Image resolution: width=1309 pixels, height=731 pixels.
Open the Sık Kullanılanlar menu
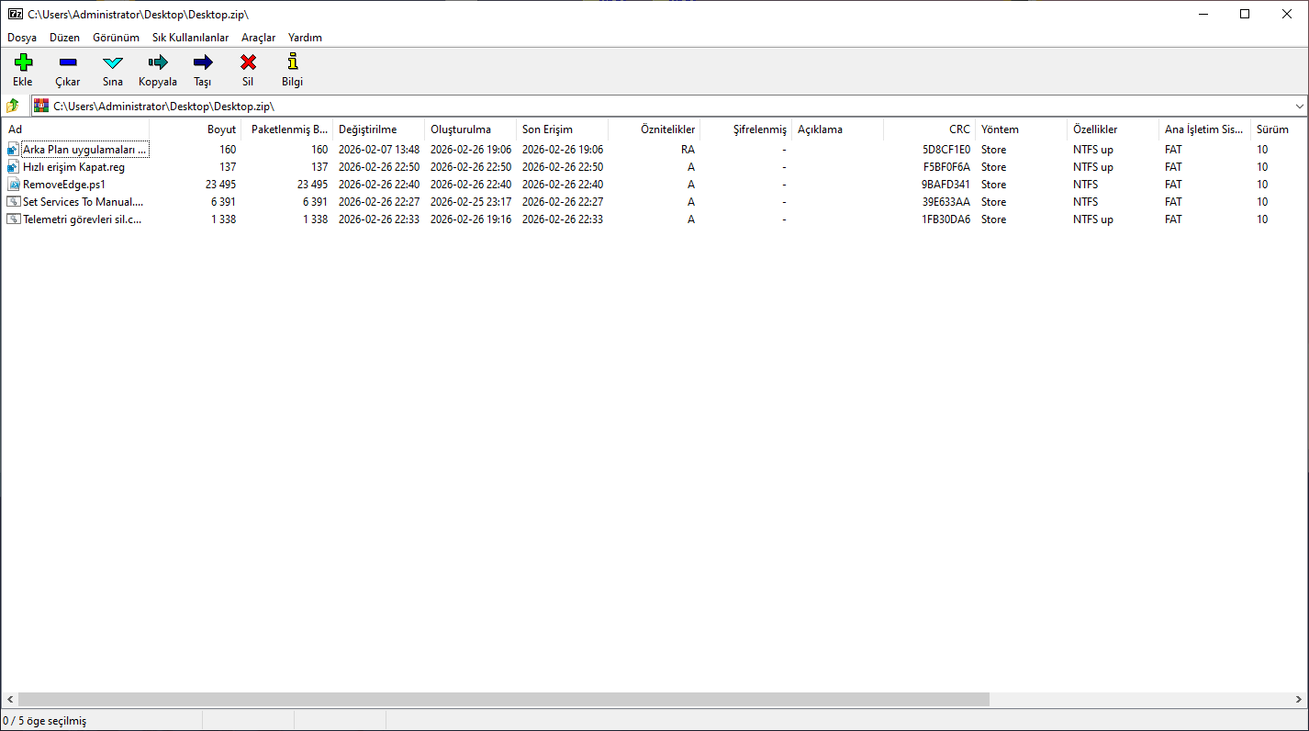(191, 38)
